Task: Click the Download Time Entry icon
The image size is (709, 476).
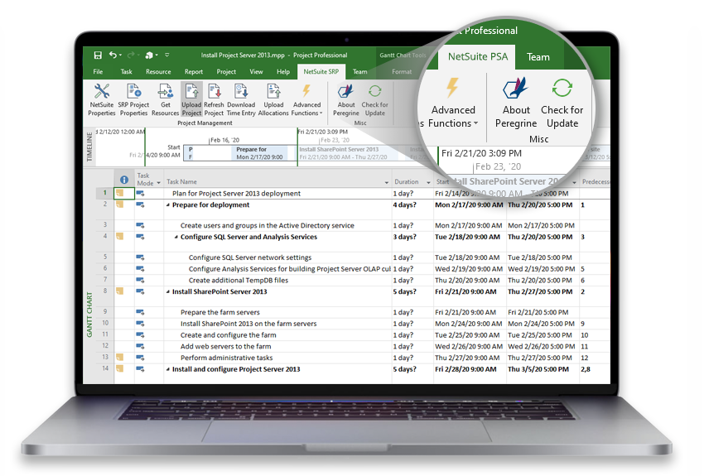Action: 241,91
